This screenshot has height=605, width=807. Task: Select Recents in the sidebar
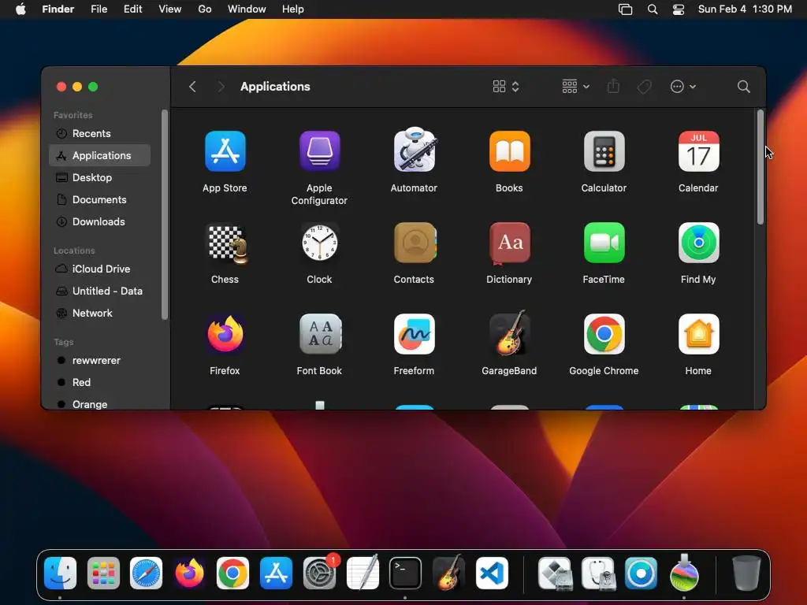coord(100,134)
